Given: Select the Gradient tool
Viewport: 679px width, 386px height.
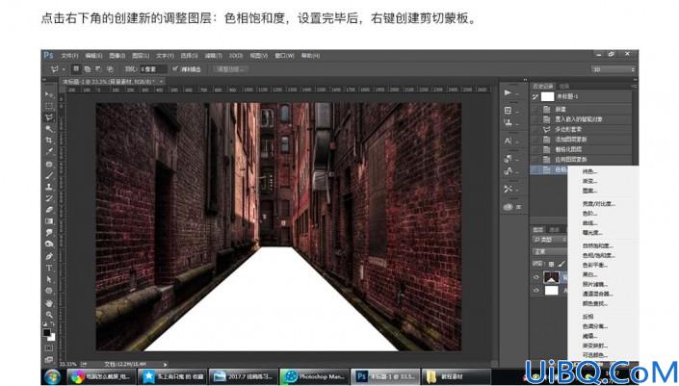Looking at the screenshot, I should tap(49, 221).
